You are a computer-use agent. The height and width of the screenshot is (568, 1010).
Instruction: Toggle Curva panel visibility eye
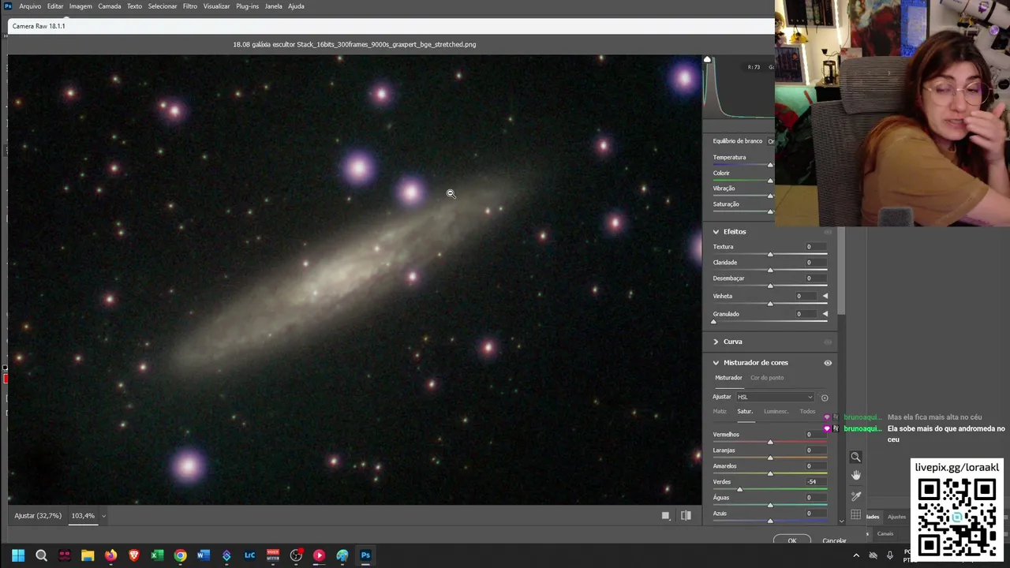[x=828, y=342]
